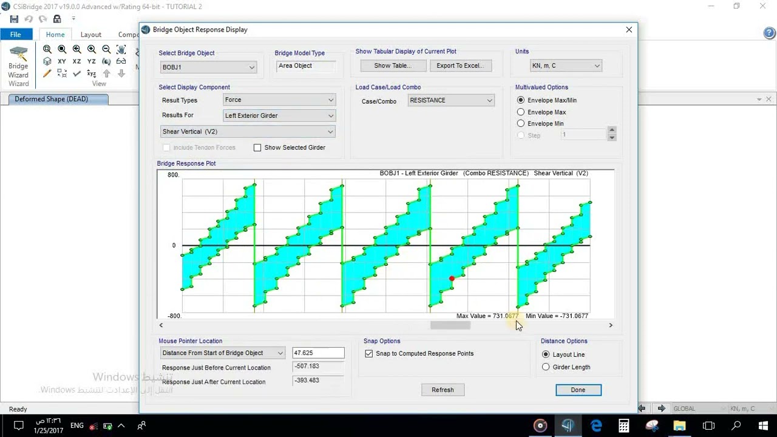Set default 3D view cube
This screenshot has height=437, width=777.
tap(47, 61)
